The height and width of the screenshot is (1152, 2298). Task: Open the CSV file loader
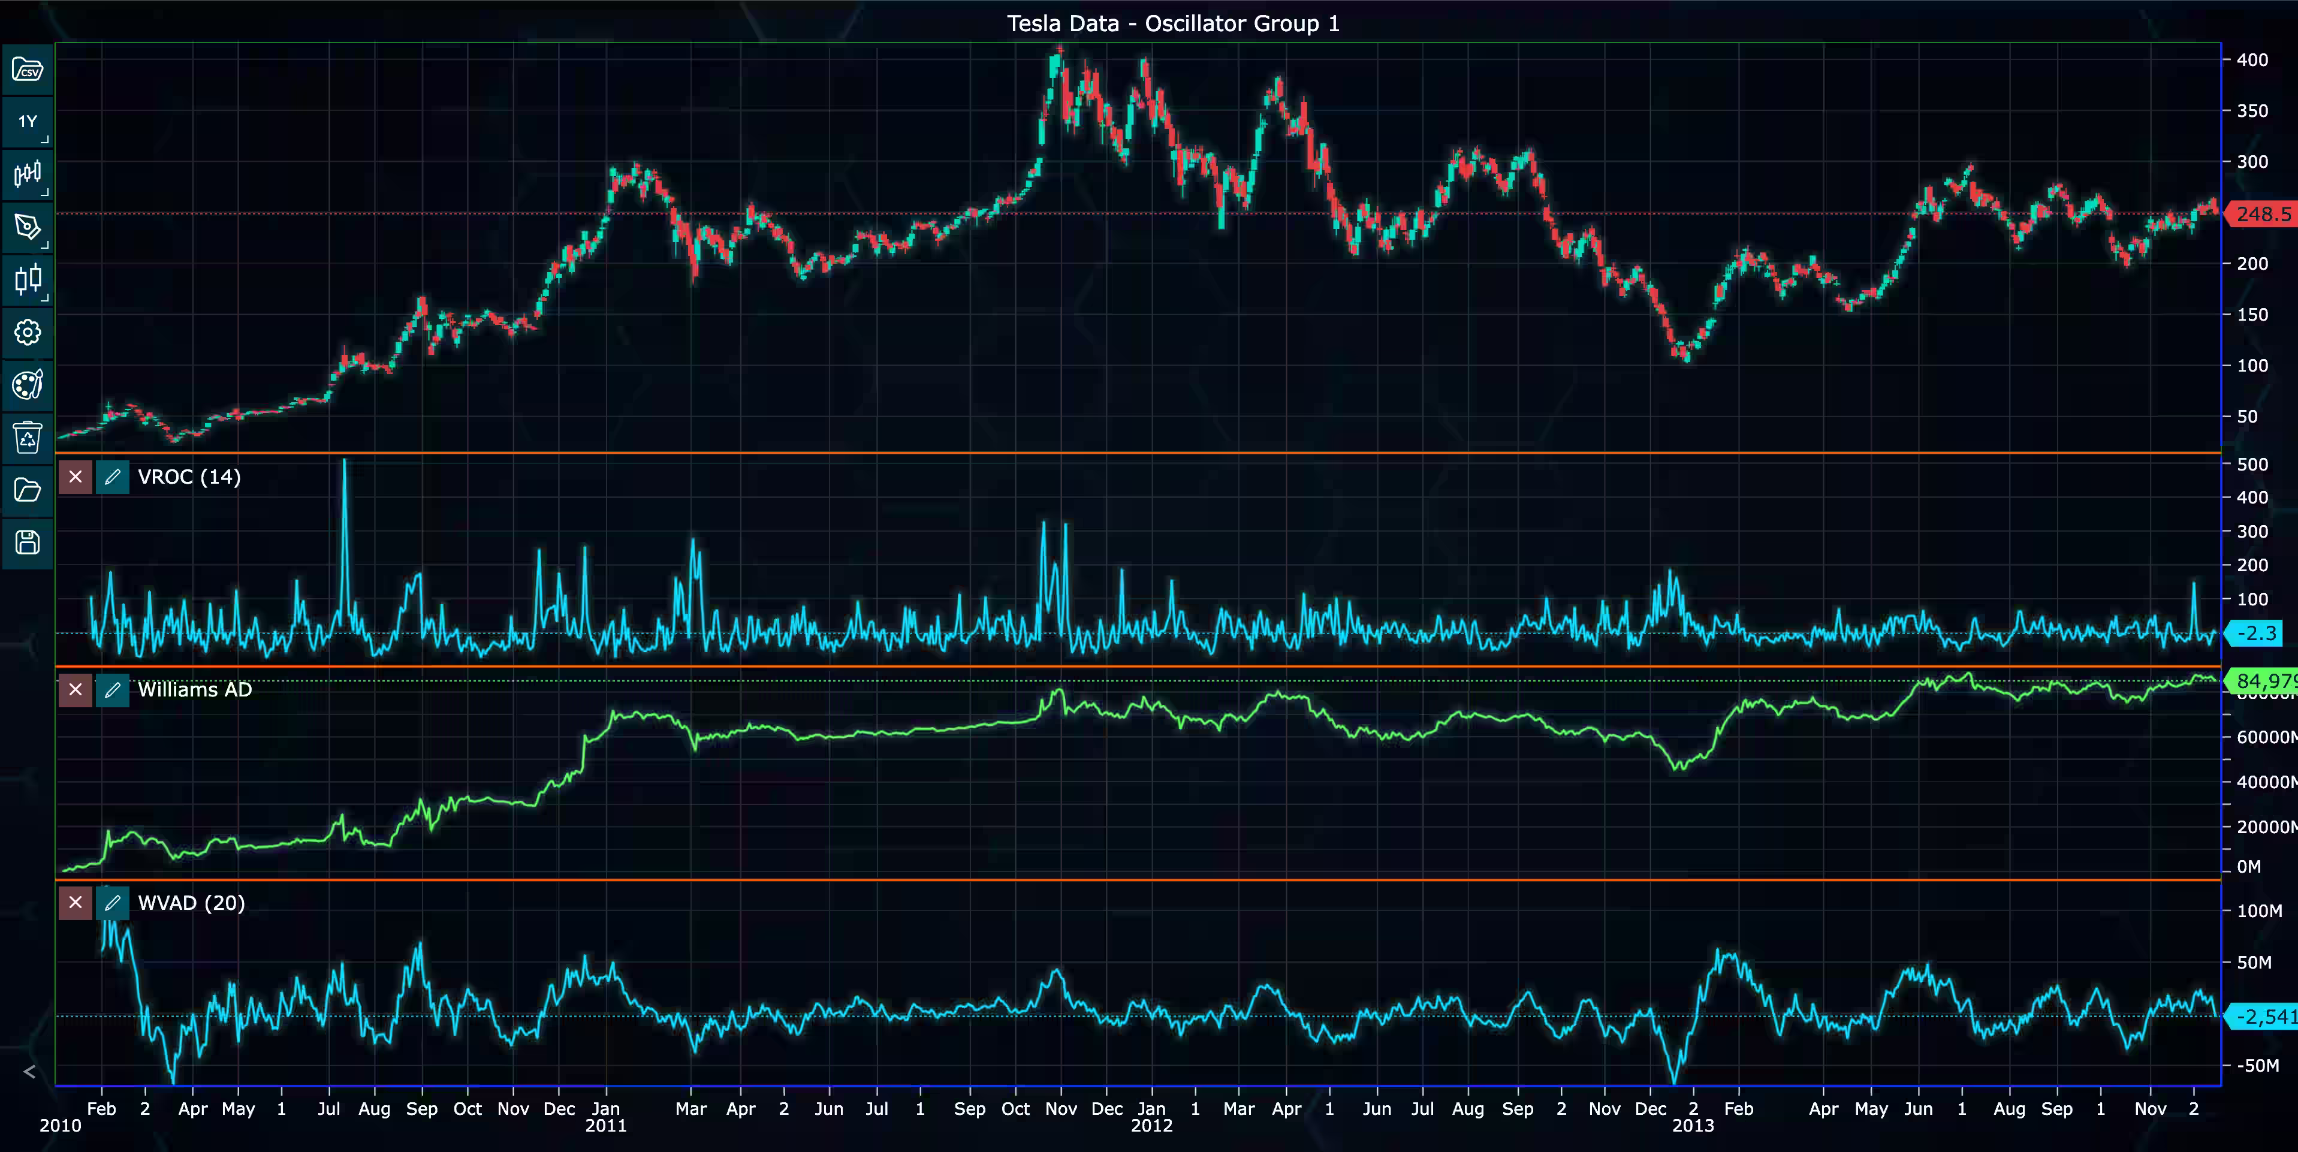pos(28,70)
